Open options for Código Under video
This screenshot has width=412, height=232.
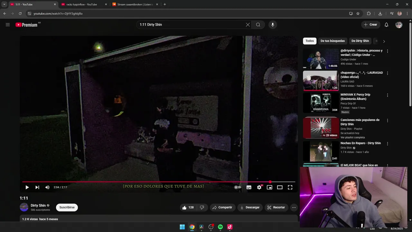click(388, 51)
